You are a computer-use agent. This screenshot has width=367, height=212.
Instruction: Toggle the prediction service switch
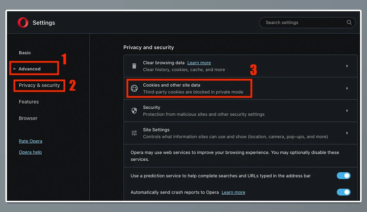(x=343, y=176)
